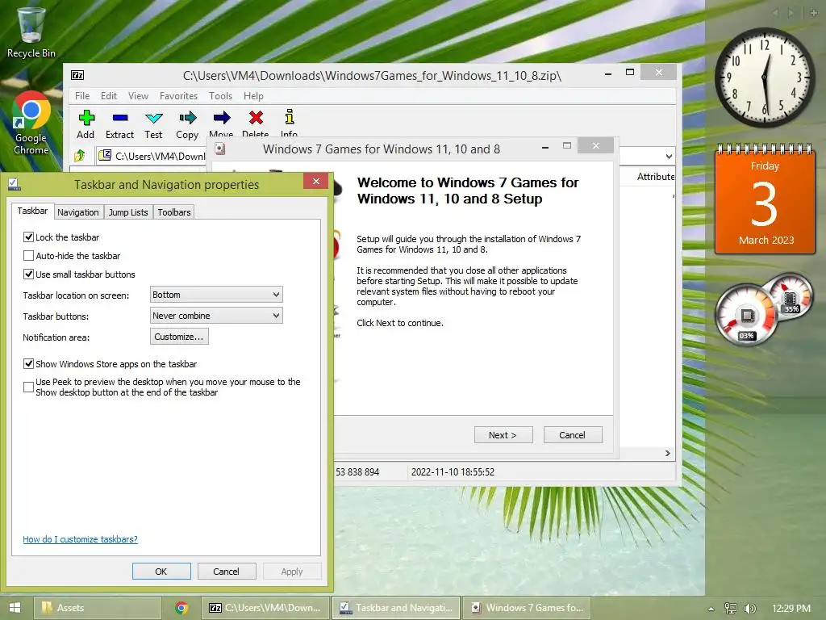Click the add gadget plus icon

click(813, 13)
